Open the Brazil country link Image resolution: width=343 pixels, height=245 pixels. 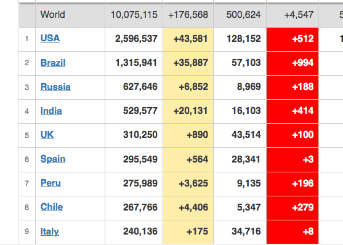[x=53, y=63]
